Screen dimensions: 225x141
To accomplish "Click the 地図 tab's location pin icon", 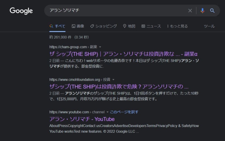I will (x=125, y=26).
